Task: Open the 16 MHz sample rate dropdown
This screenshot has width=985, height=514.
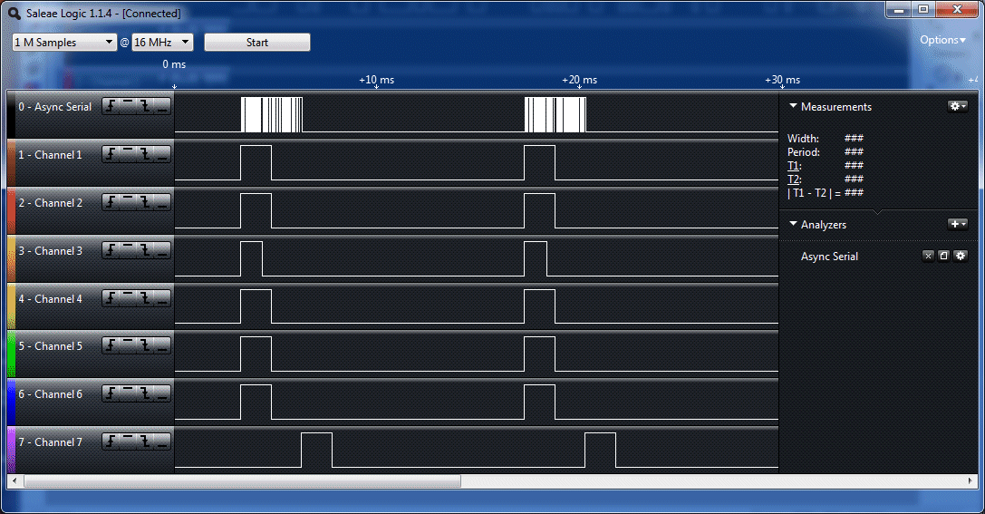Action: 162,43
